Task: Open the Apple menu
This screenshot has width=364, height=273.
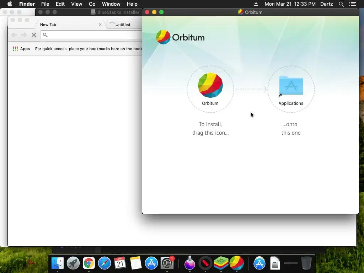Action: pos(10,4)
